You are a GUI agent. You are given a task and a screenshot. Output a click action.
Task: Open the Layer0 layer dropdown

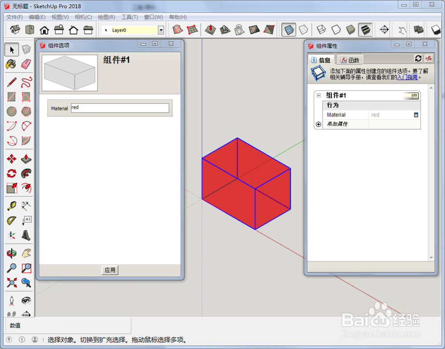tap(161, 30)
